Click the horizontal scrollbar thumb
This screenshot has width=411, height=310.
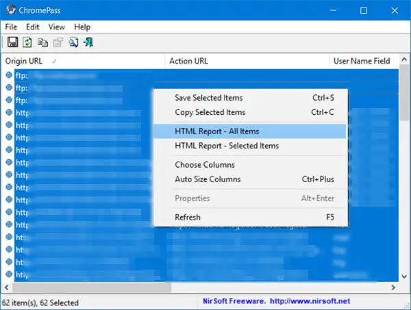pyautogui.click(x=92, y=287)
